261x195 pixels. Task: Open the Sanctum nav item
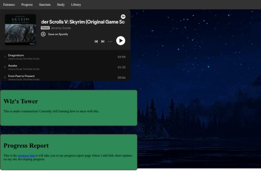(45, 5)
